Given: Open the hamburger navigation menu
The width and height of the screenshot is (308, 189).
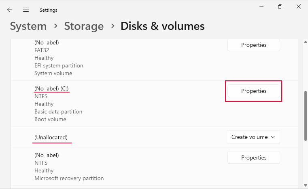Looking at the screenshot, I should tap(26, 10).
